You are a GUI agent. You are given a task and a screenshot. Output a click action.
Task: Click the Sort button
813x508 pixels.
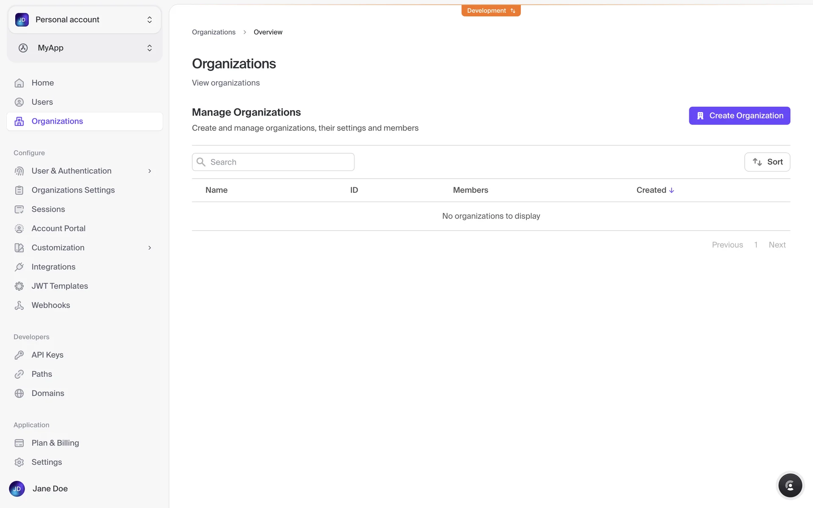[767, 162]
